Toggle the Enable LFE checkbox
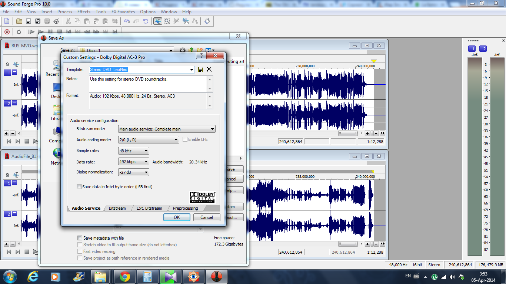Screen dimensions: 506x284 coord(185,139)
